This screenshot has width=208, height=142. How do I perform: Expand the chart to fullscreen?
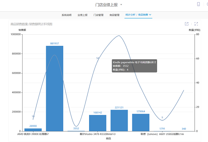196,24
